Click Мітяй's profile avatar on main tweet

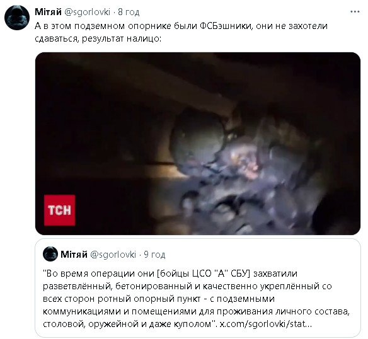tap(17, 18)
